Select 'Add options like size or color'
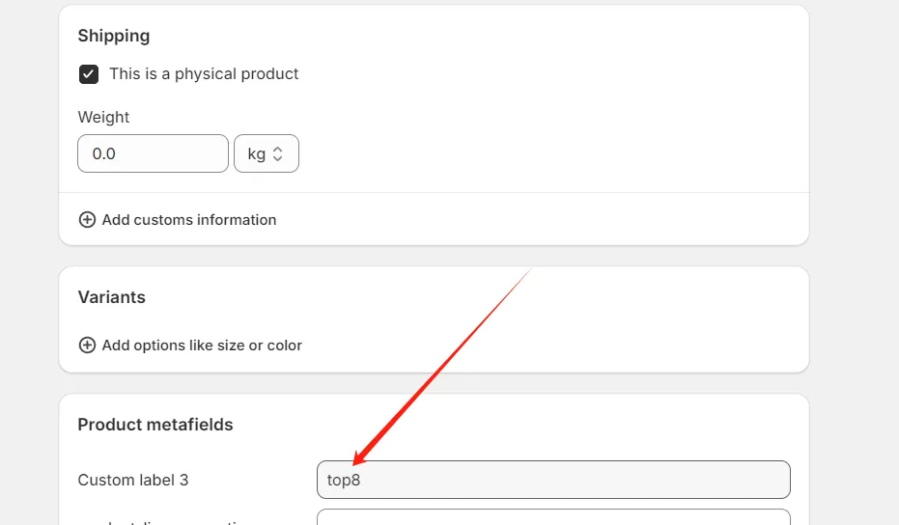This screenshot has width=899, height=525. tap(202, 345)
